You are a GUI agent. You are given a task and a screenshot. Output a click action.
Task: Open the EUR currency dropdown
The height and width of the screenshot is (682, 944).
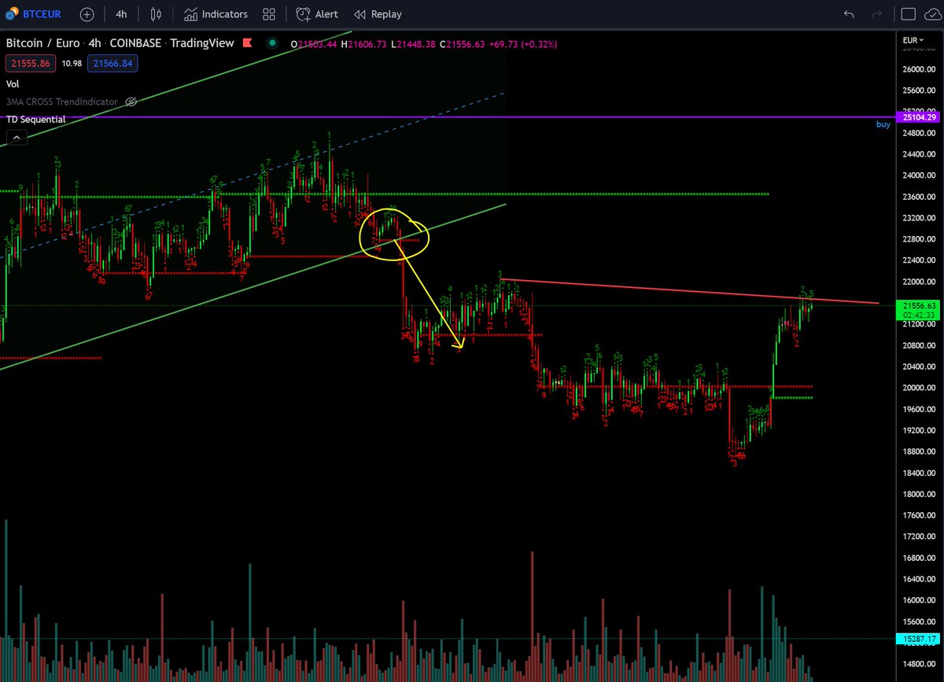pos(913,39)
